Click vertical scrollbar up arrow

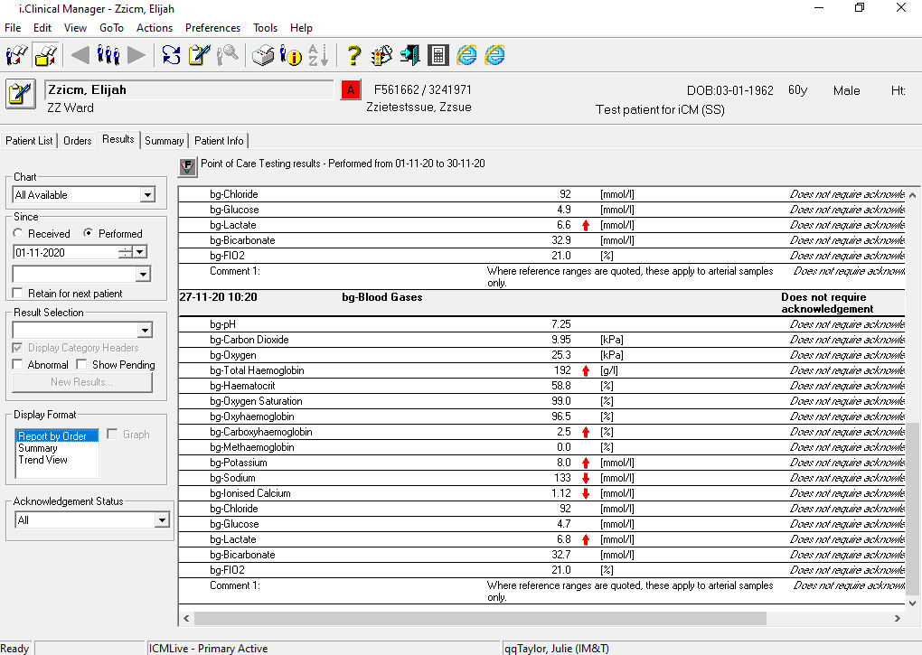click(912, 195)
